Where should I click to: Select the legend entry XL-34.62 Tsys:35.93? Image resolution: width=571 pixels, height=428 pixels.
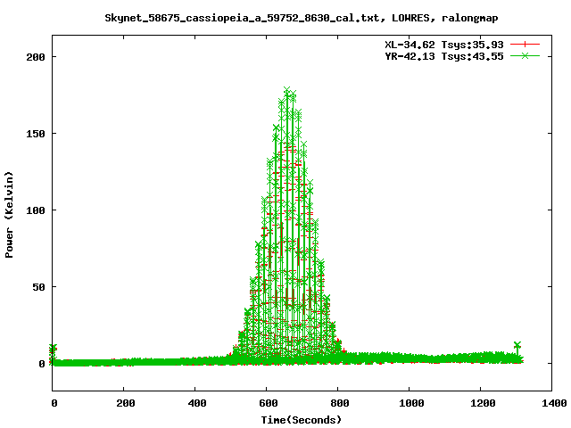pos(444,45)
